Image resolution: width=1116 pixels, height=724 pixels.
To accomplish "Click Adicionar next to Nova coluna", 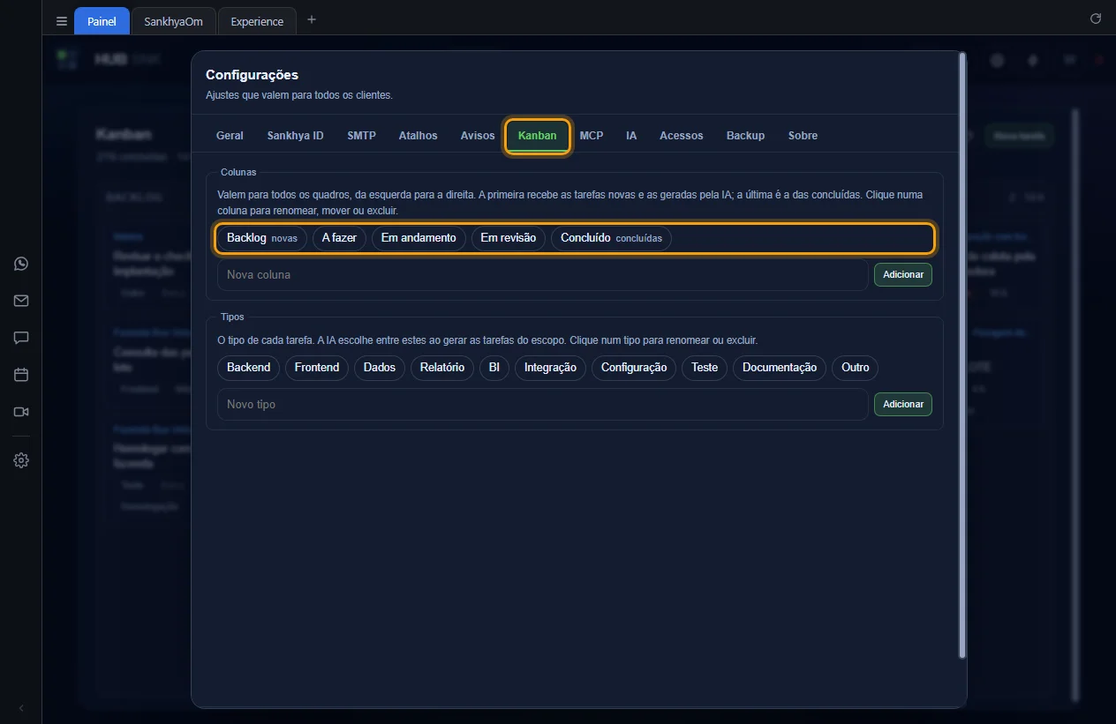I will point(903,274).
